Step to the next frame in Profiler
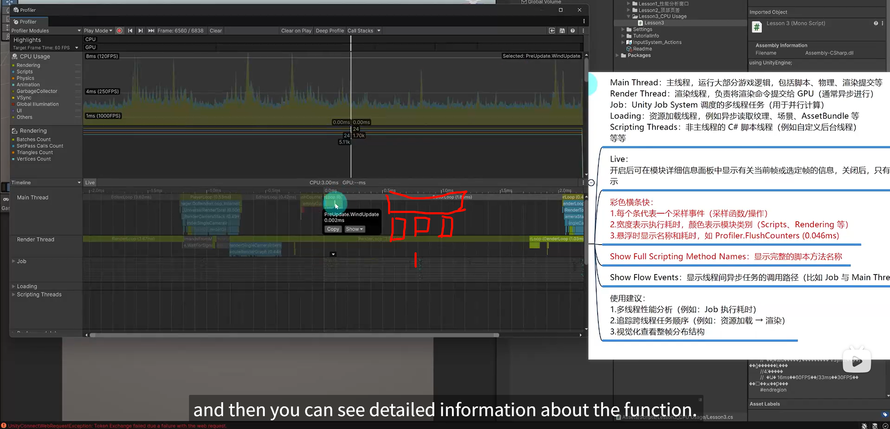The image size is (890, 429). pos(141,31)
